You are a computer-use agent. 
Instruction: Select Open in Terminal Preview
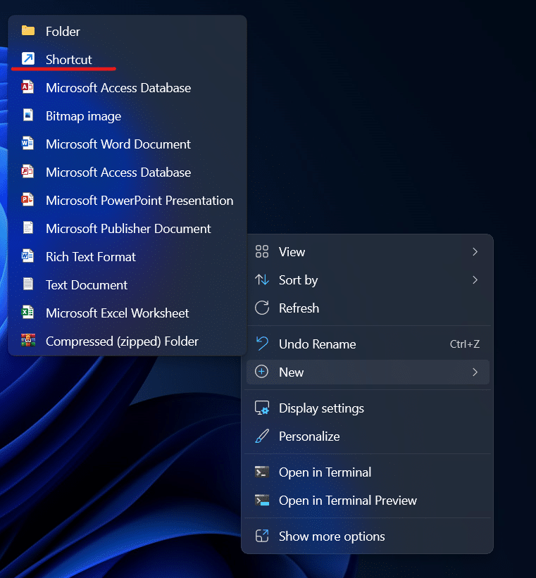(x=368, y=501)
